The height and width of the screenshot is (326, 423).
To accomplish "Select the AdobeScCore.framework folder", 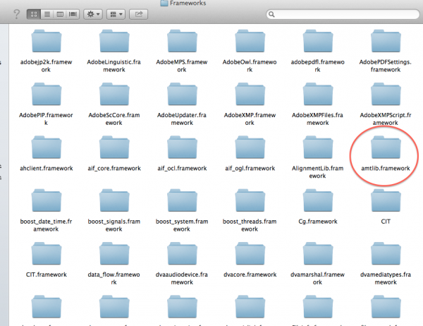I will [x=114, y=95].
